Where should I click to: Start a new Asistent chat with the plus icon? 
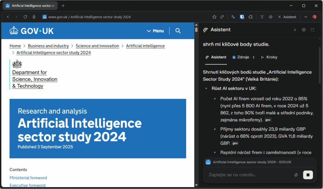(x=295, y=30)
